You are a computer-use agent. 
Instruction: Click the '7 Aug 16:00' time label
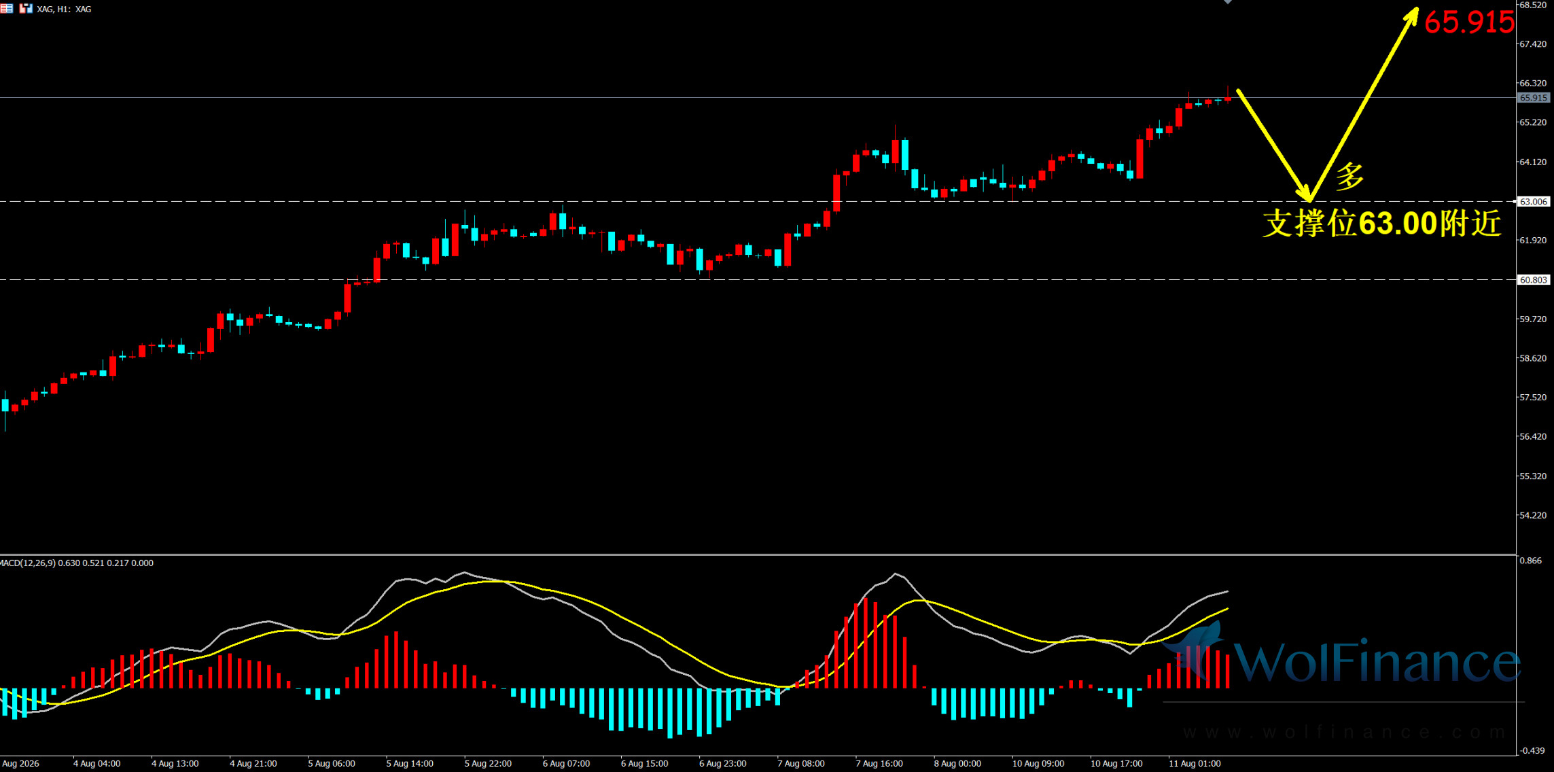click(x=879, y=764)
